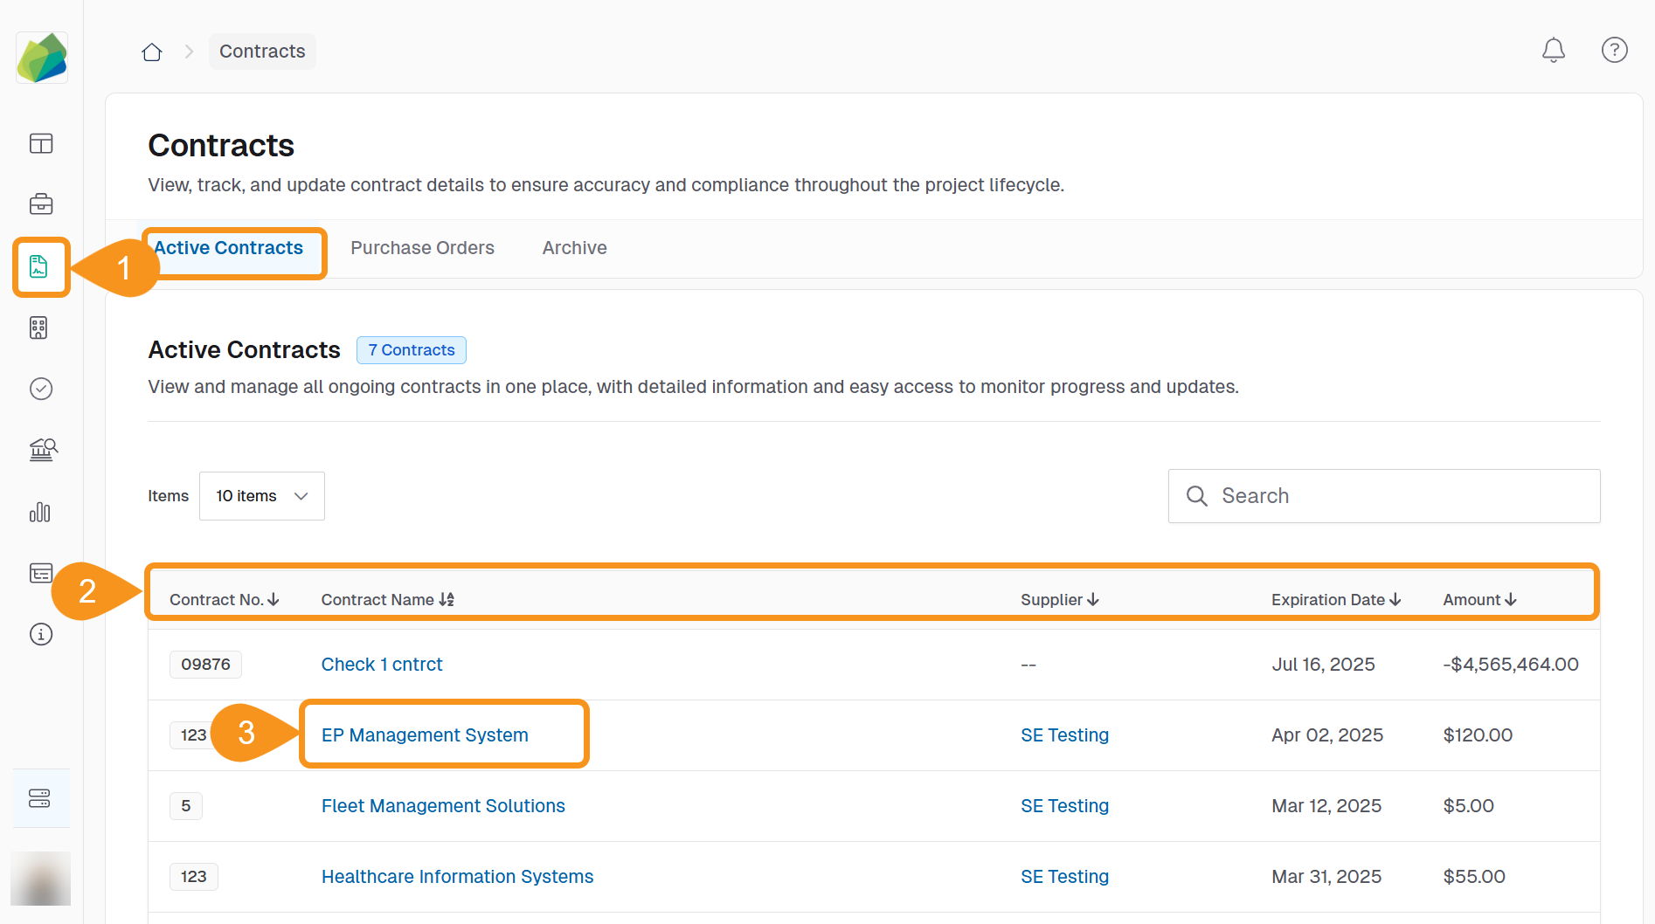Open the notifications bell

click(x=1553, y=51)
